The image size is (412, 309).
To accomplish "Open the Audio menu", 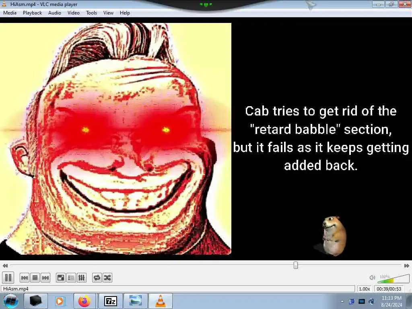I will pyautogui.click(x=55, y=12).
